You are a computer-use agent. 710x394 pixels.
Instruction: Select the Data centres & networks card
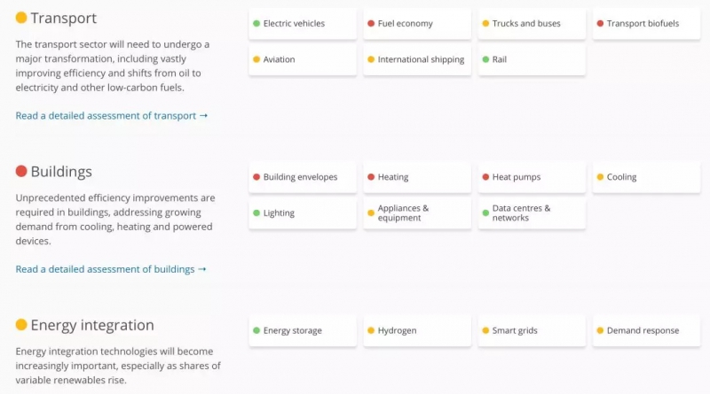(x=531, y=213)
